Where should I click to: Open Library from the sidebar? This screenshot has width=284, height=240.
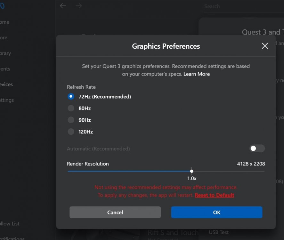(x=5, y=53)
